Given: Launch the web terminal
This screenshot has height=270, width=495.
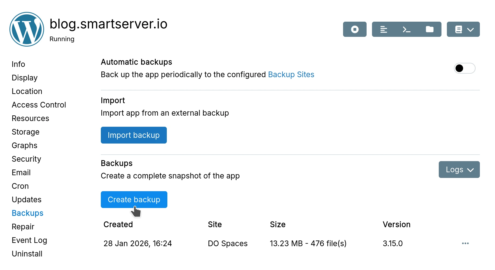Looking at the screenshot, I should click(x=406, y=29).
